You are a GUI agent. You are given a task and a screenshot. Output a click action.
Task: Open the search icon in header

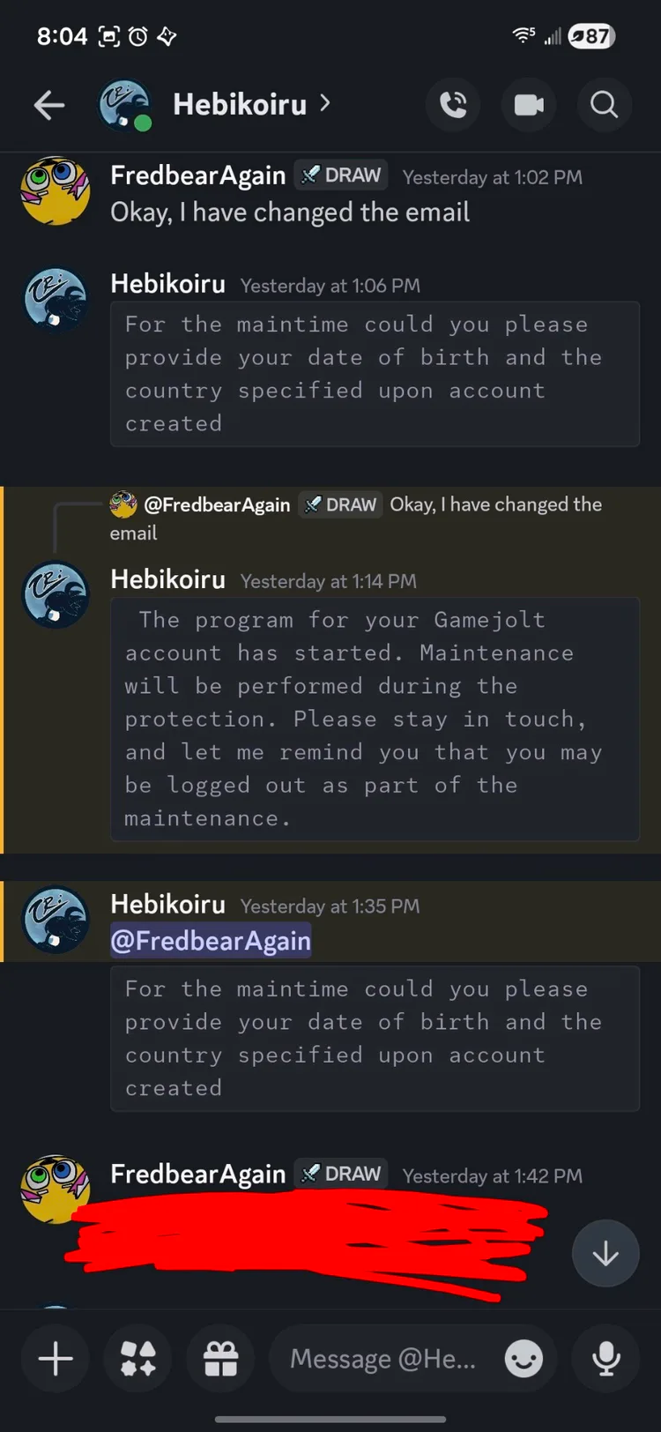[604, 106]
